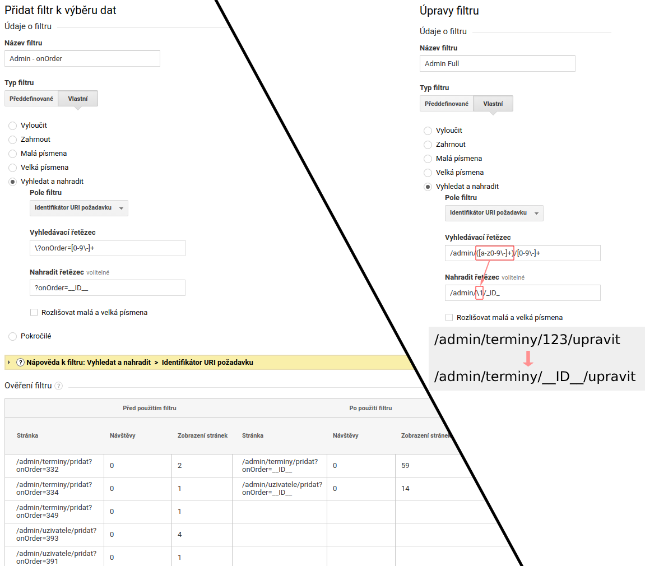Click filtered result /admin/uzivatele/pridat?onOrder=__ID__
Image resolution: width=645 pixels, height=566 pixels.
(x=282, y=489)
